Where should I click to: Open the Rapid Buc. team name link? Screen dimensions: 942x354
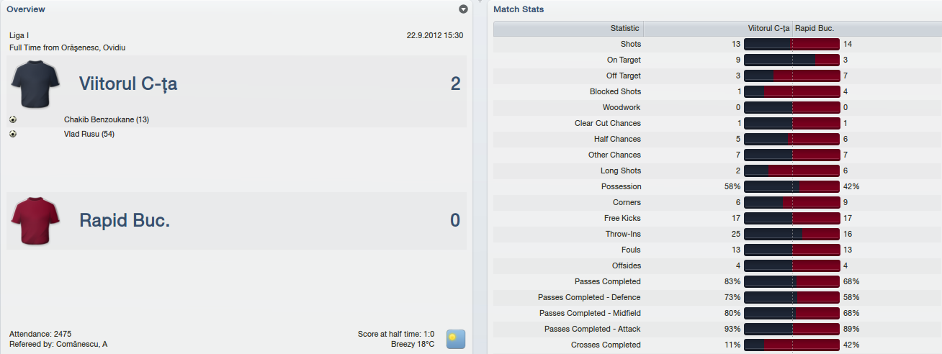(x=125, y=220)
